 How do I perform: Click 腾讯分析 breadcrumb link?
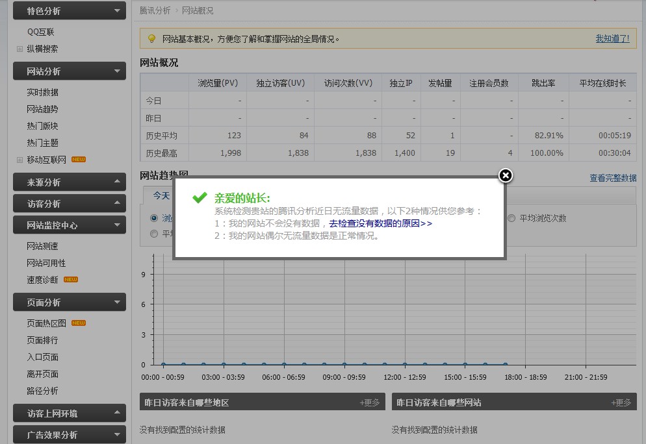click(x=155, y=10)
